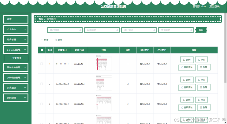
Task: Open 查看评论 for 路线名称3
Action: click(x=187, y=107)
